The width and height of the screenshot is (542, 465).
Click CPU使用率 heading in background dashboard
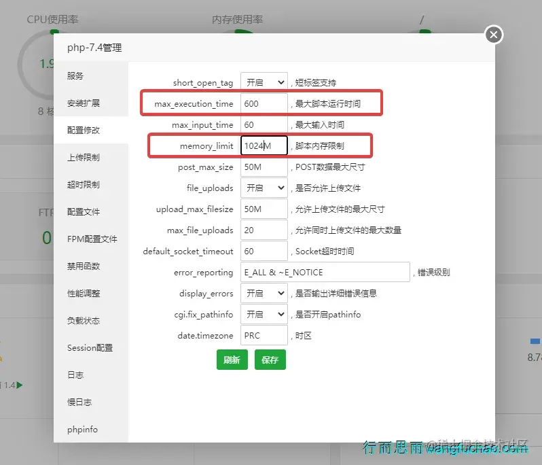pos(52,19)
